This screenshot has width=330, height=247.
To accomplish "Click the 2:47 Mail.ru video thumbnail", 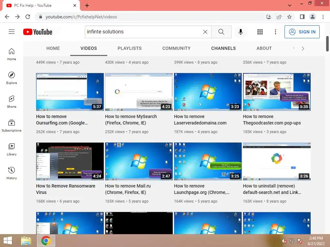I will pos(139,161).
